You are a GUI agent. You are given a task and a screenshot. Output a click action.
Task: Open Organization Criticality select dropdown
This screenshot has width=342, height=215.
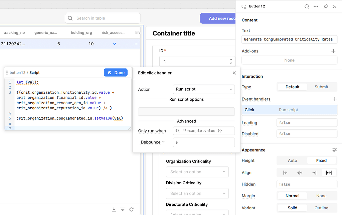(x=197, y=172)
